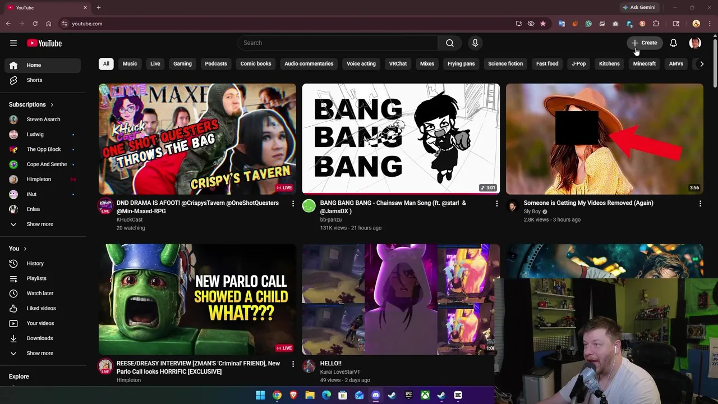
Task: Open File Explorer from the taskbar
Action: (310, 396)
